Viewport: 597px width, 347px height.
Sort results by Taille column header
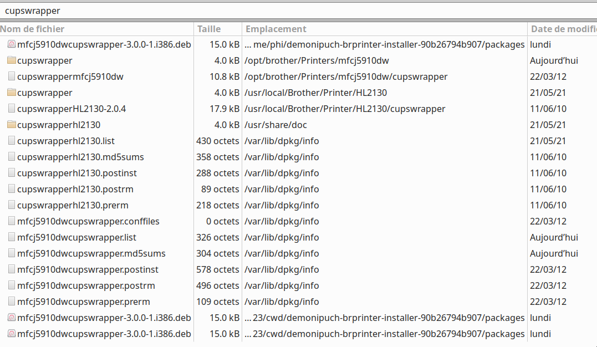tap(209, 29)
